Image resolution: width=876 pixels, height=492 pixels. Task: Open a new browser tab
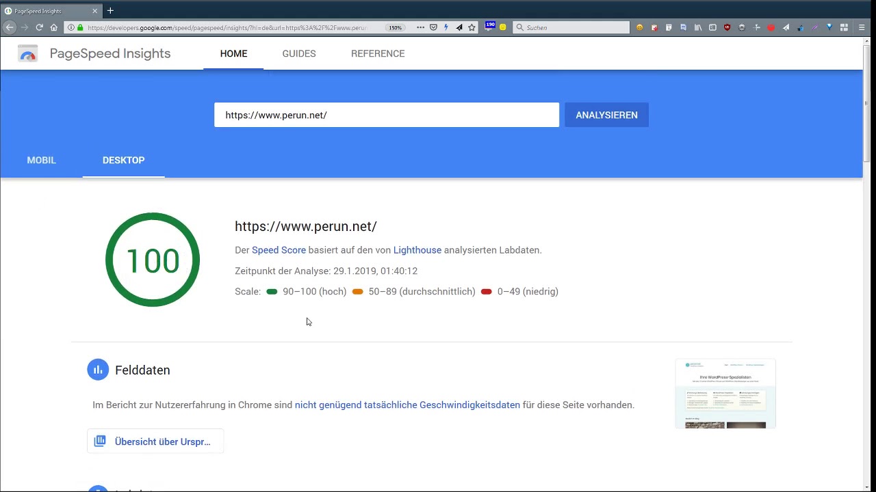point(110,10)
